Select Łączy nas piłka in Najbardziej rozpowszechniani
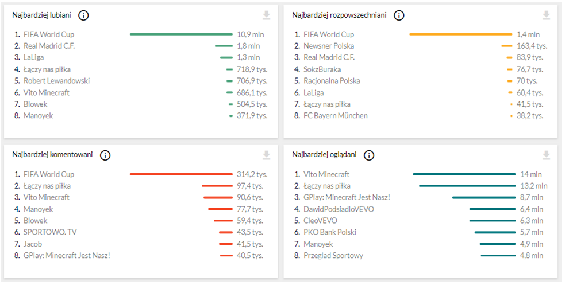 [327, 104]
